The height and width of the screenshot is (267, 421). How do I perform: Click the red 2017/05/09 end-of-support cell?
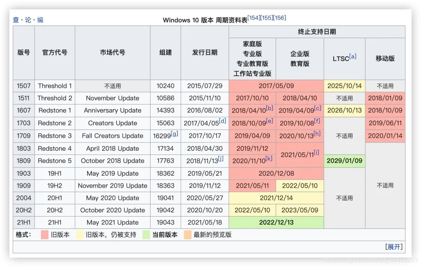276,86
